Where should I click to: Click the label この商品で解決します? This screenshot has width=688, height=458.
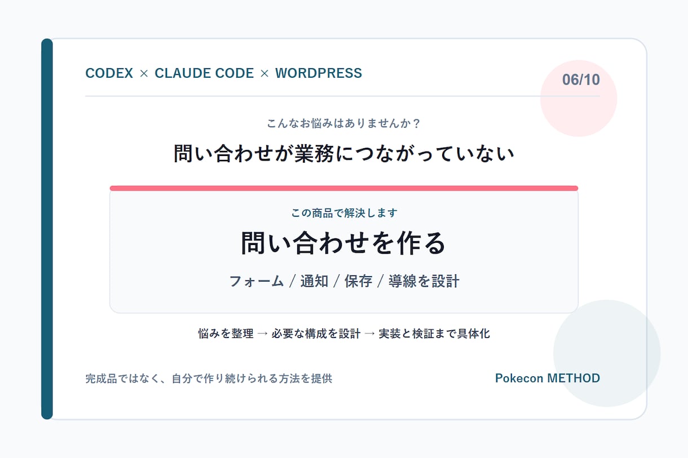(344, 213)
